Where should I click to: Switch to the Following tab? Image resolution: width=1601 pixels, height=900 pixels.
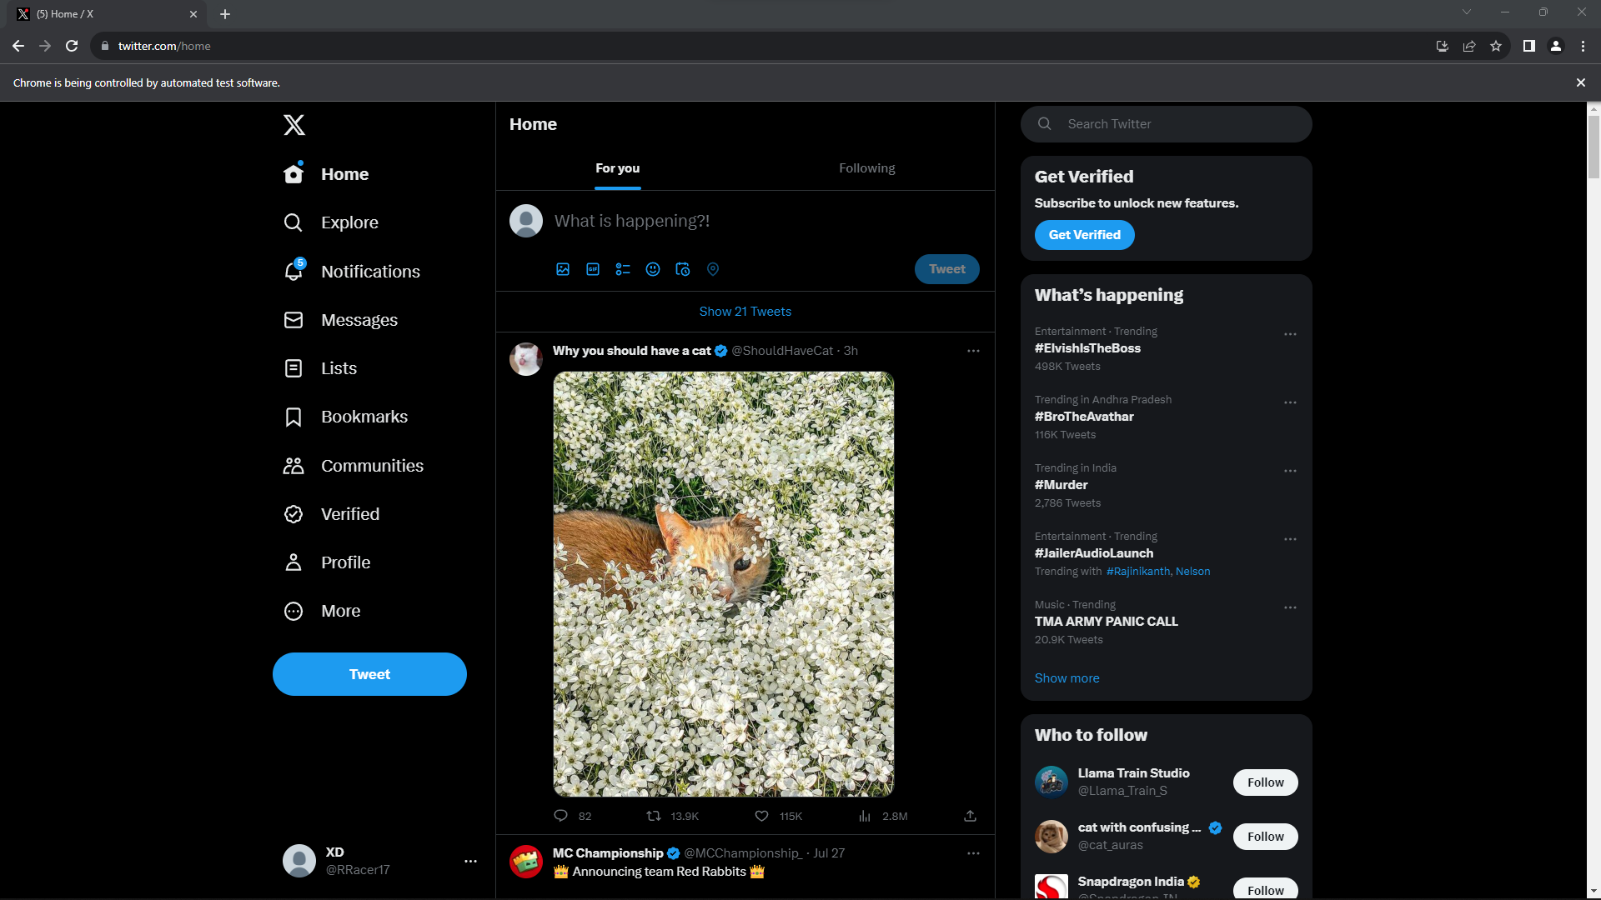866,168
